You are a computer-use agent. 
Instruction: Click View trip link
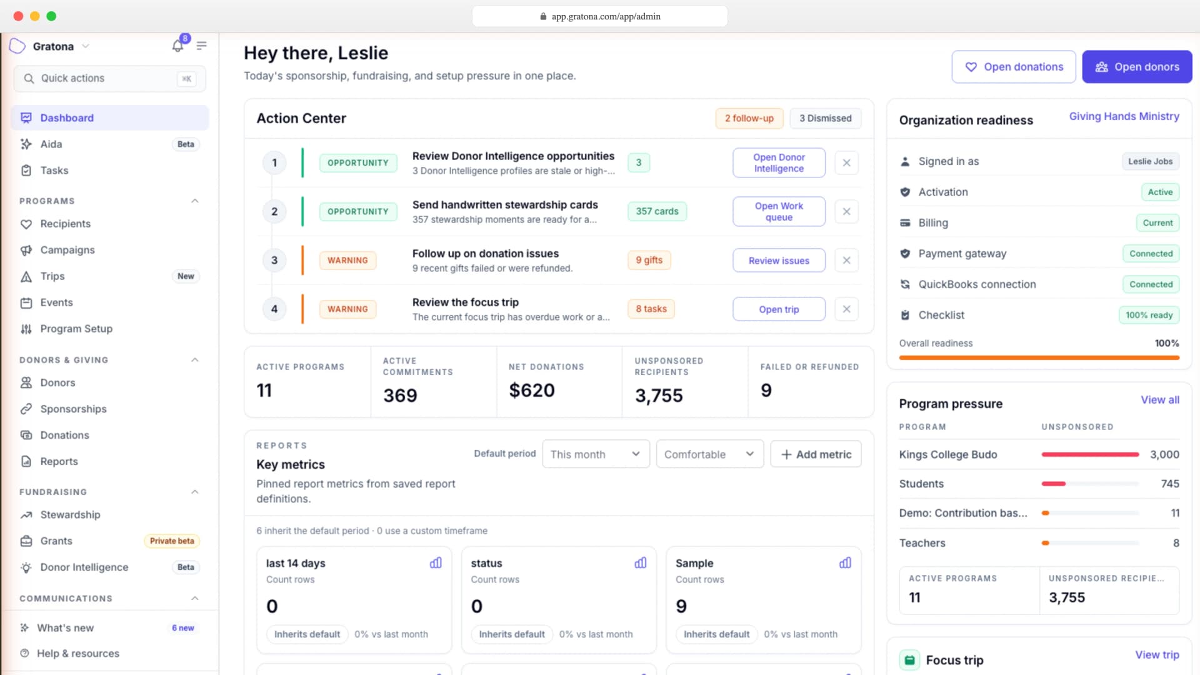(x=1157, y=655)
